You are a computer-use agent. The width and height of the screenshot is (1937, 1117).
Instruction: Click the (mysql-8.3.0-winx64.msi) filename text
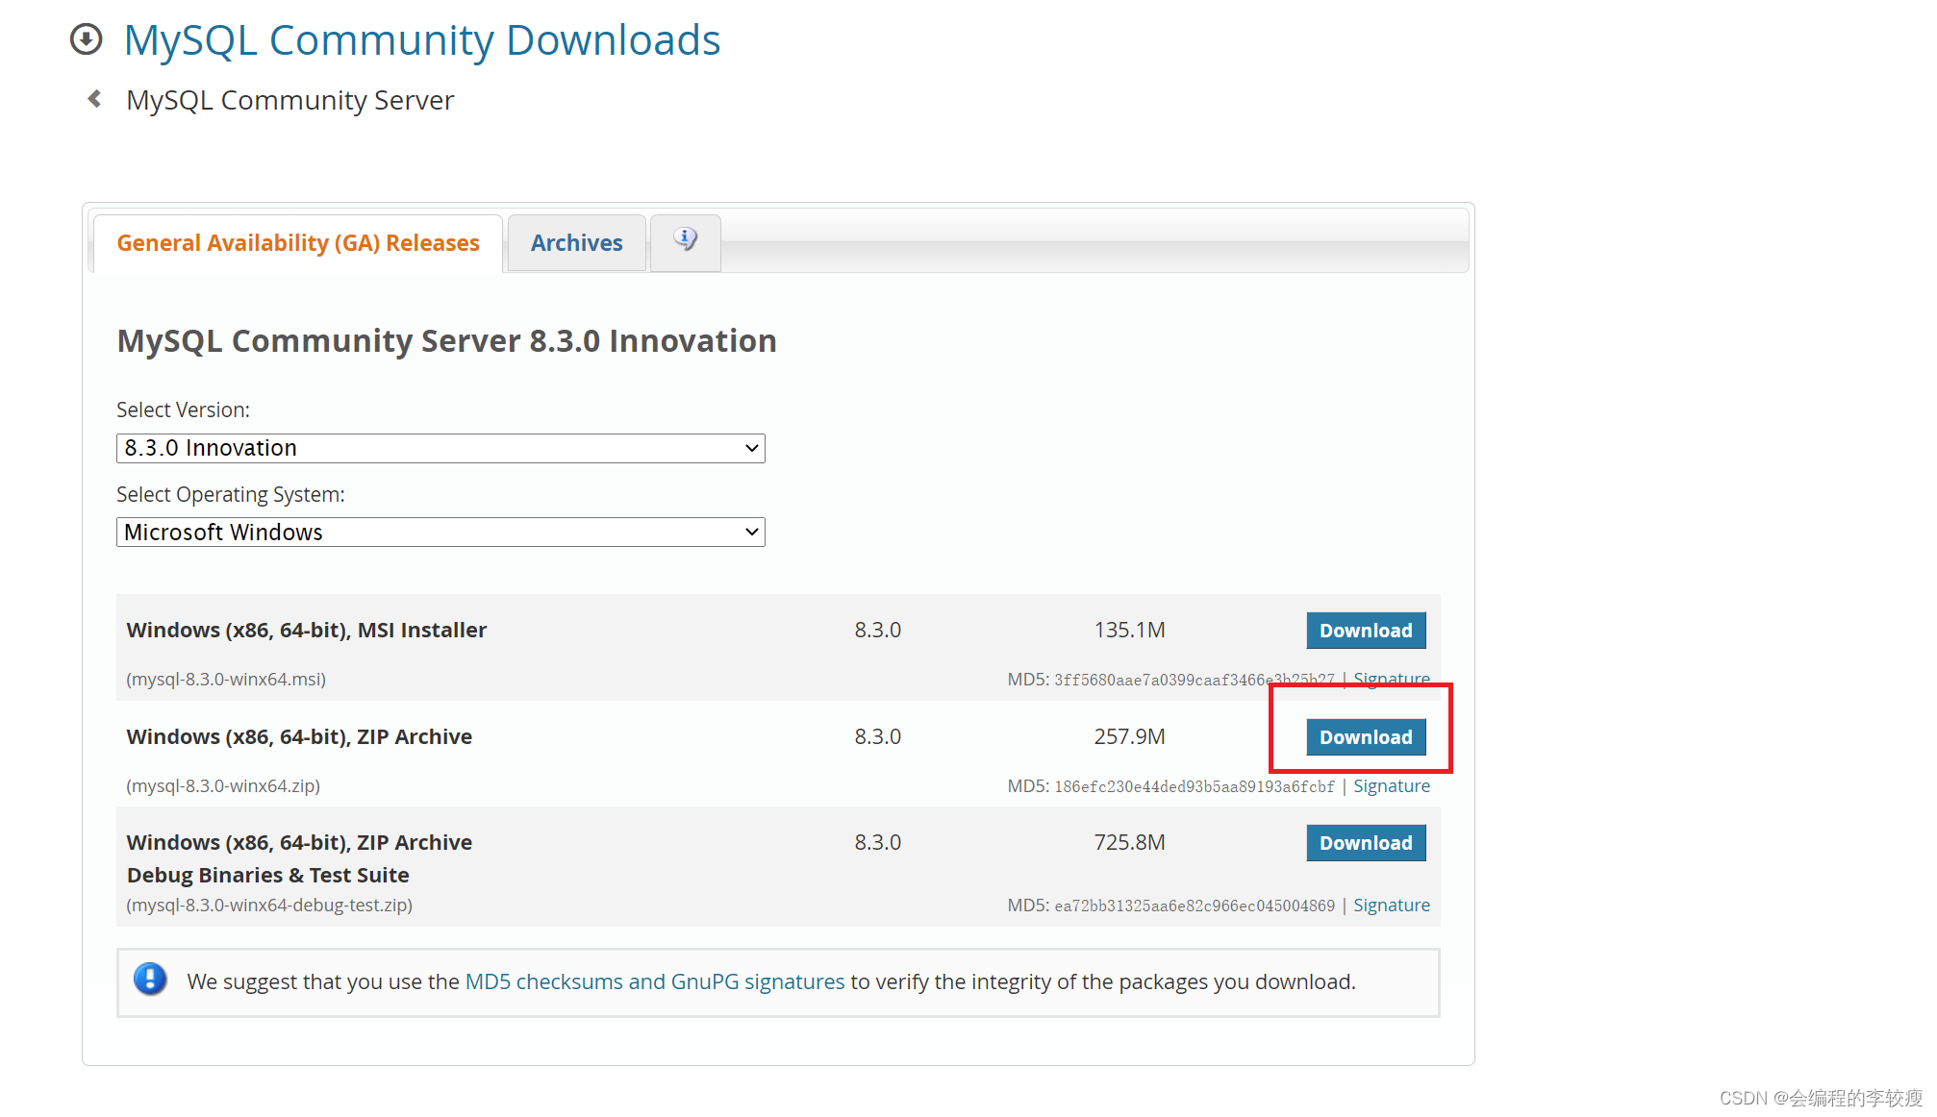click(x=226, y=680)
